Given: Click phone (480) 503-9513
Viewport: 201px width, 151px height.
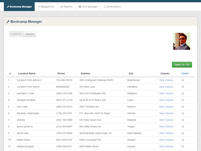Looking at the screenshot, I should point(64,107).
